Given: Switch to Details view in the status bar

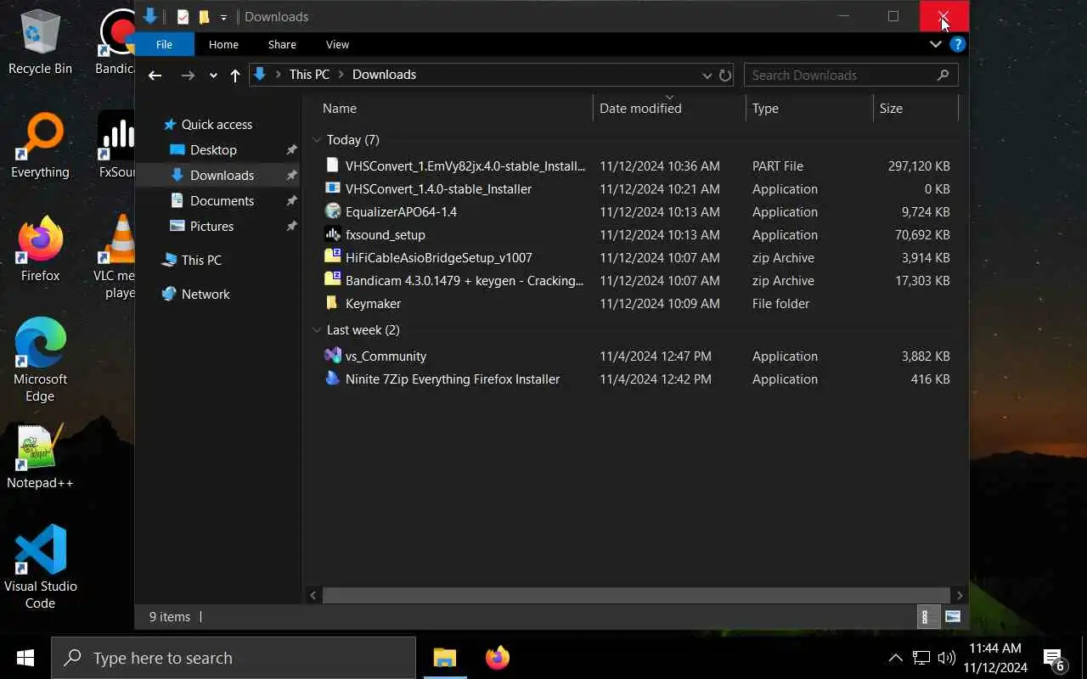Looking at the screenshot, I should coord(927,617).
